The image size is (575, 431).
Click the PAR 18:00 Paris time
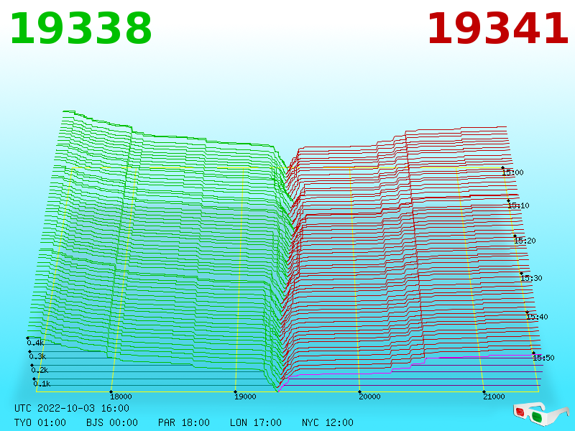[x=184, y=422]
